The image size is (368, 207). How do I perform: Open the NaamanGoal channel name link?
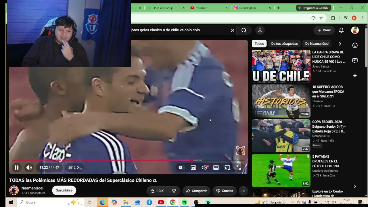tap(32, 188)
